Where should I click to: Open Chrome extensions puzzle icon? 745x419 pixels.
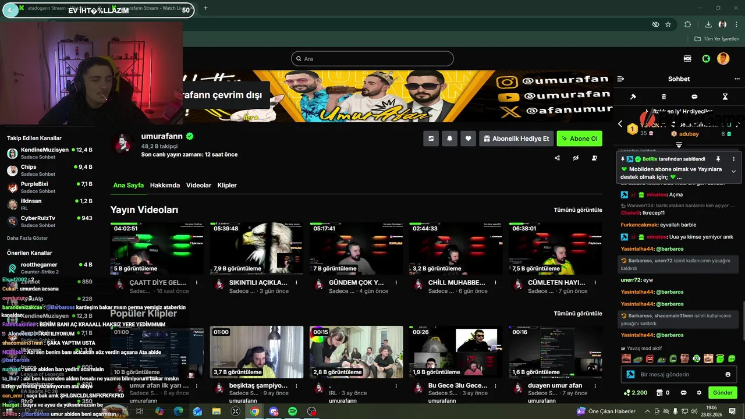(x=688, y=24)
